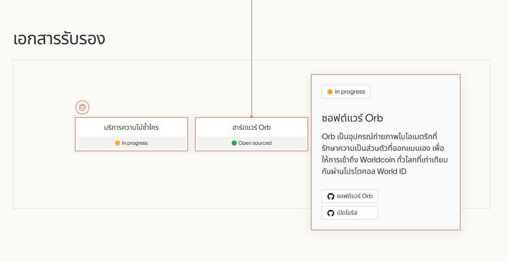
Task: Click GitHub icon on เปิดไอริส button
Action: pos(330,213)
